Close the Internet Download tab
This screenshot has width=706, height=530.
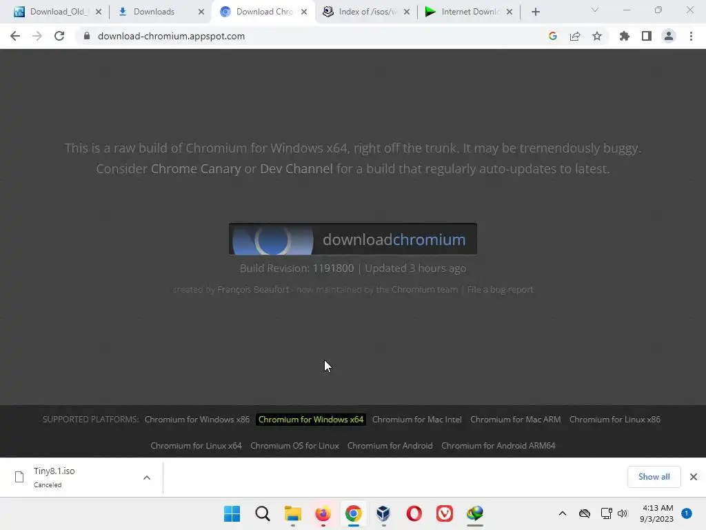coord(510,12)
